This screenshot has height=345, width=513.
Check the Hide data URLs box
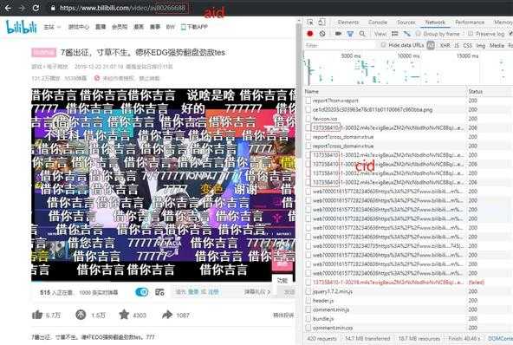(383, 45)
